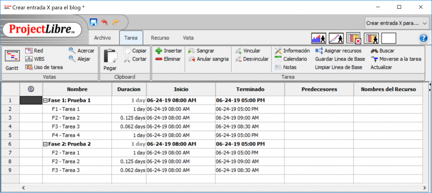Click row 9's 06-24-19 08:30 AM finish
The height and width of the screenshot is (193, 432).
[250, 170]
